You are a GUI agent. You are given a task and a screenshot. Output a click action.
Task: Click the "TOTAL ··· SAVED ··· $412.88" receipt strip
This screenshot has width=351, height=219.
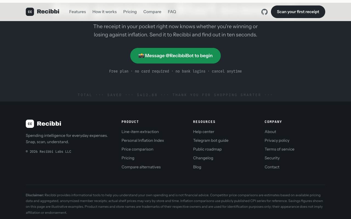tap(175, 95)
